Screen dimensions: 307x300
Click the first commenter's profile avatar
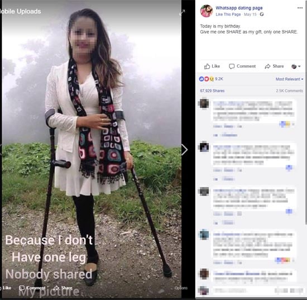tap(204, 103)
